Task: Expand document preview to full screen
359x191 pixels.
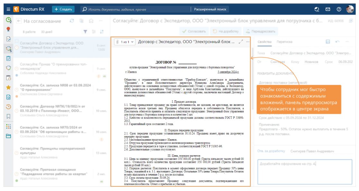Action: click(241, 42)
